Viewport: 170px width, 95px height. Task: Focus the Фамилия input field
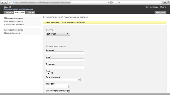point(65,53)
